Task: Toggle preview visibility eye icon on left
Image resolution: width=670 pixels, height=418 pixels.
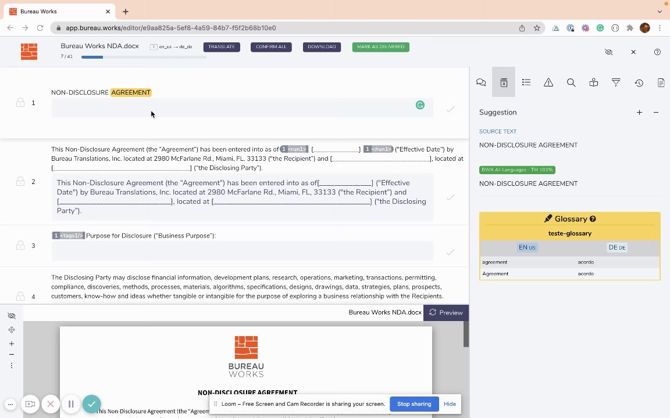Action: click(x=12, y=316)
